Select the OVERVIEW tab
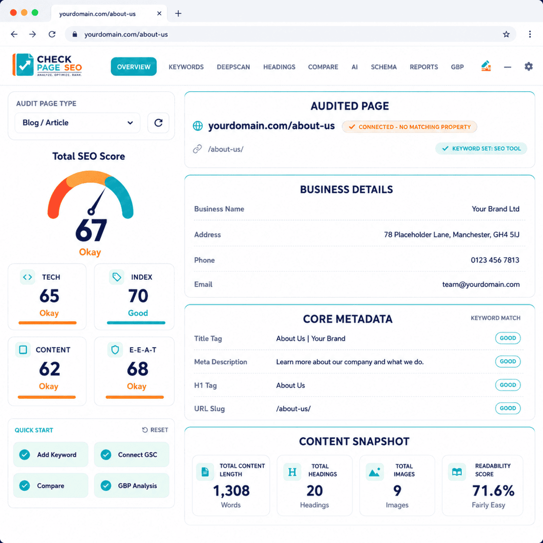The image size is (543, 543). [134, 67]
